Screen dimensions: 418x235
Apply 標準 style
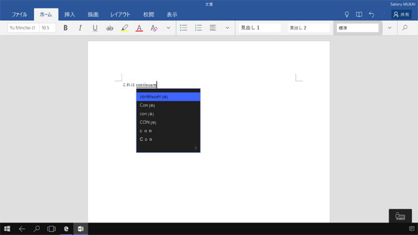point(357,28)
